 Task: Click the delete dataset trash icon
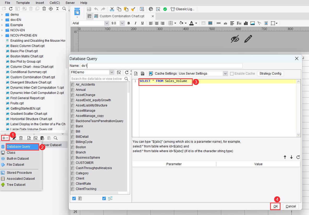click(x=21, y=138)
